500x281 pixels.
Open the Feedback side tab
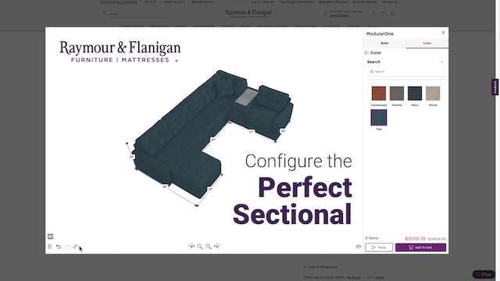495,87
